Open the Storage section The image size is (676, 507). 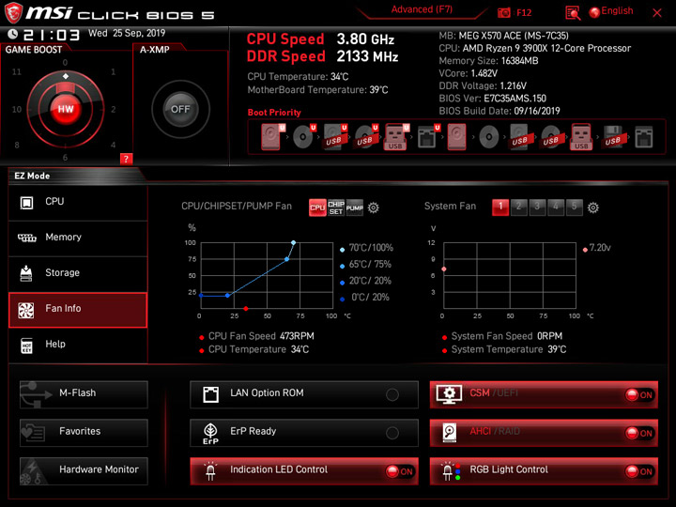[78, 274]
